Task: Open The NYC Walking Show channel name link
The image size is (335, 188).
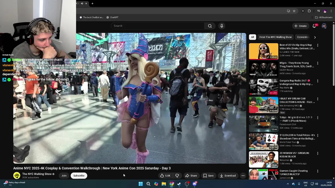Action: pos(37,174)
